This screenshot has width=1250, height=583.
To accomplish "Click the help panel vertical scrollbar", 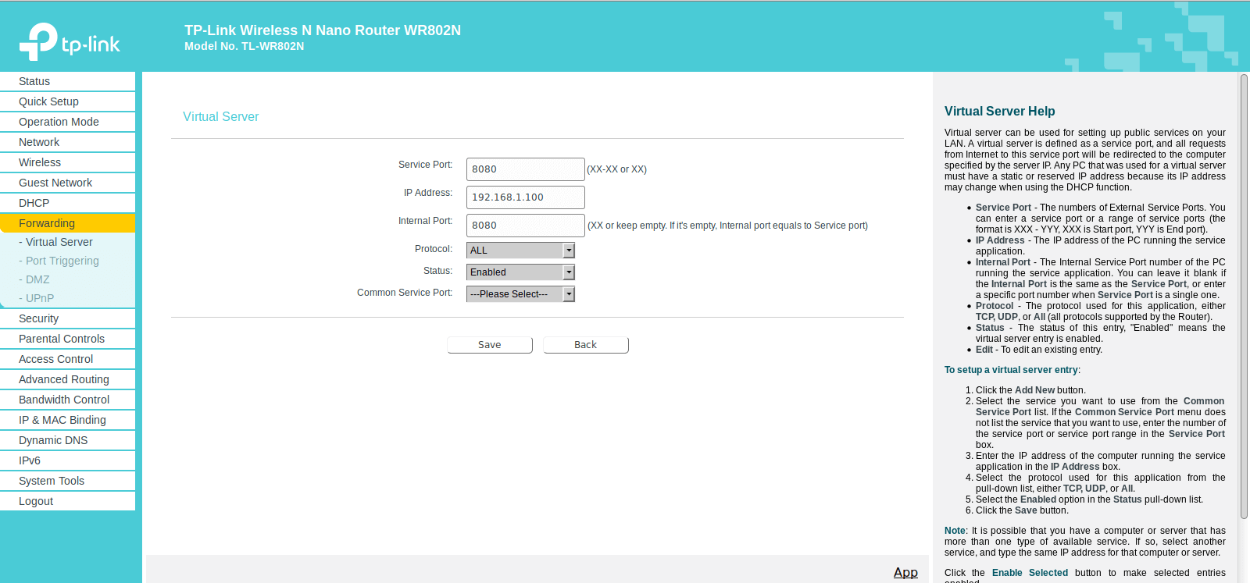I will click(x=1244, y=297).
